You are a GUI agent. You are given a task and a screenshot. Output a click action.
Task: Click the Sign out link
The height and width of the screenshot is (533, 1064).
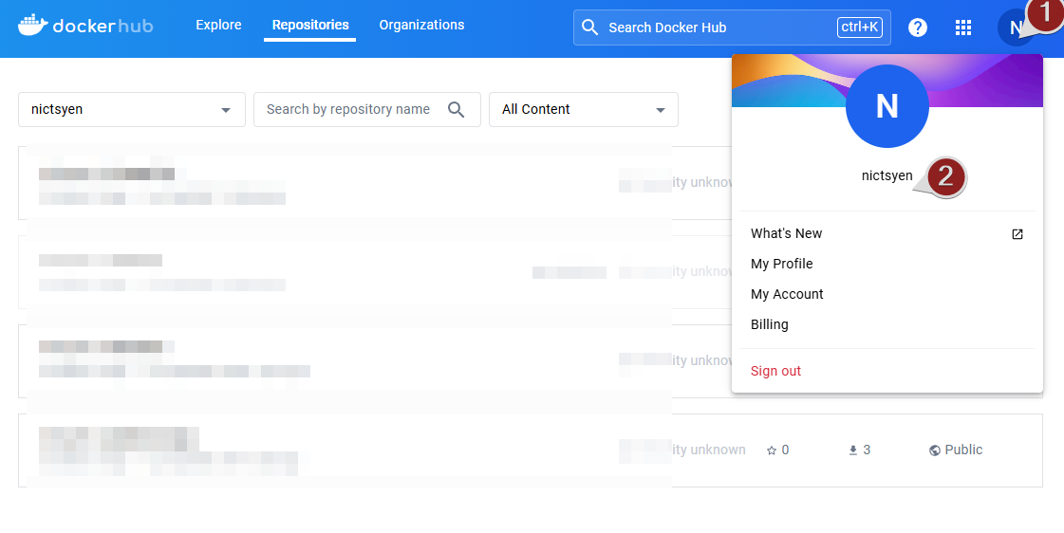click(775, 371)
